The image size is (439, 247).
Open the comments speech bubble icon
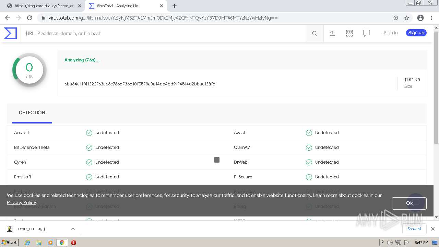(x=367, y=33)
